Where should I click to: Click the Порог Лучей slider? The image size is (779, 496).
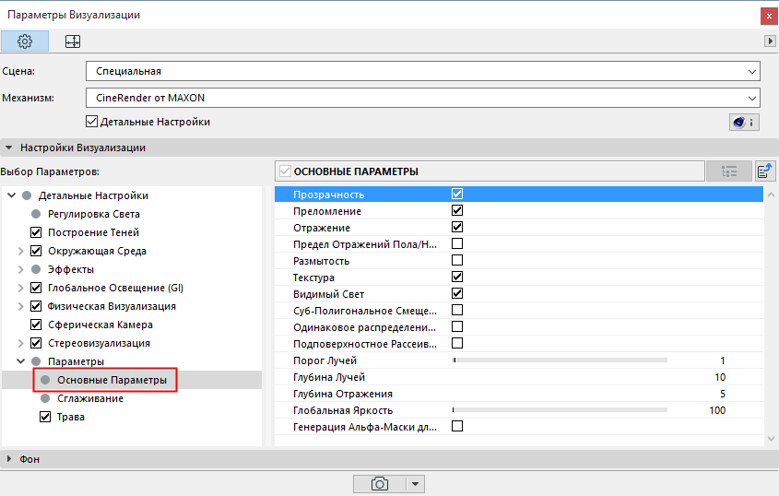[560, 360]
